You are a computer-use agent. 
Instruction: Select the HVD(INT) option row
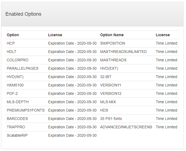pyautogui.click(x=15, y=77)
